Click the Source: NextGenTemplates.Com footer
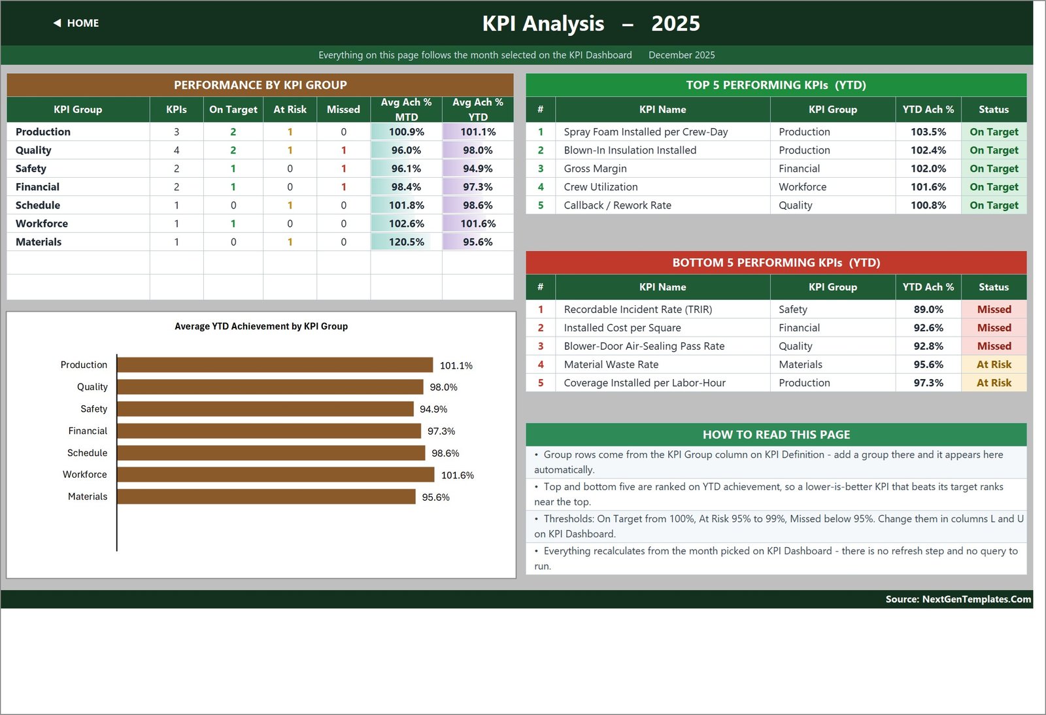Screen dimensions: 1046x715 click(958, 599)
